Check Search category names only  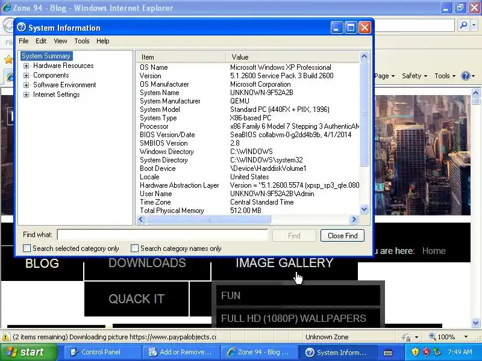[134, 248]
